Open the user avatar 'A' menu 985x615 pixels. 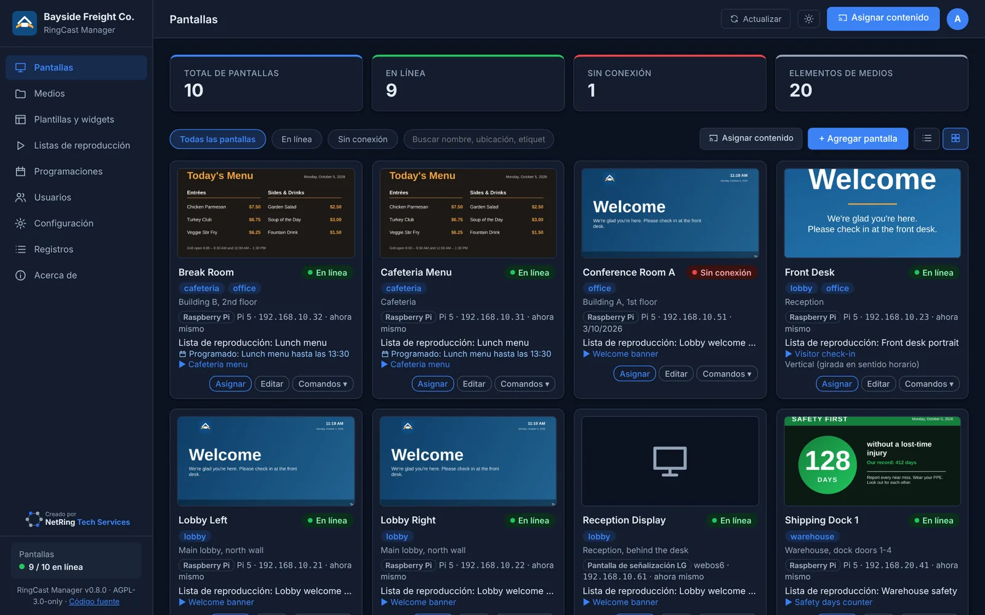(x=957, y=19)
